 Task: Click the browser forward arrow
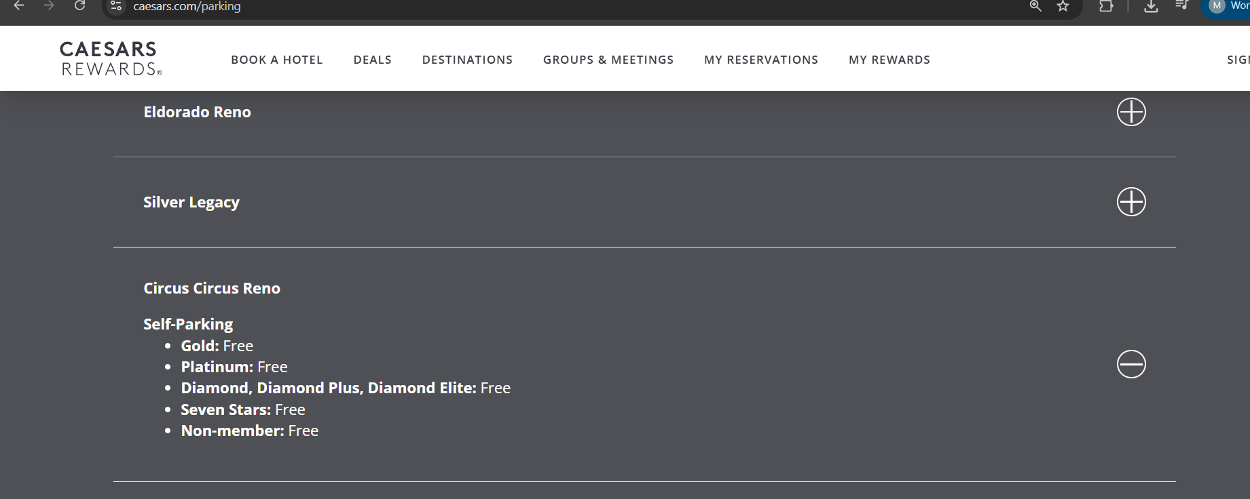(x=49, y=5)
